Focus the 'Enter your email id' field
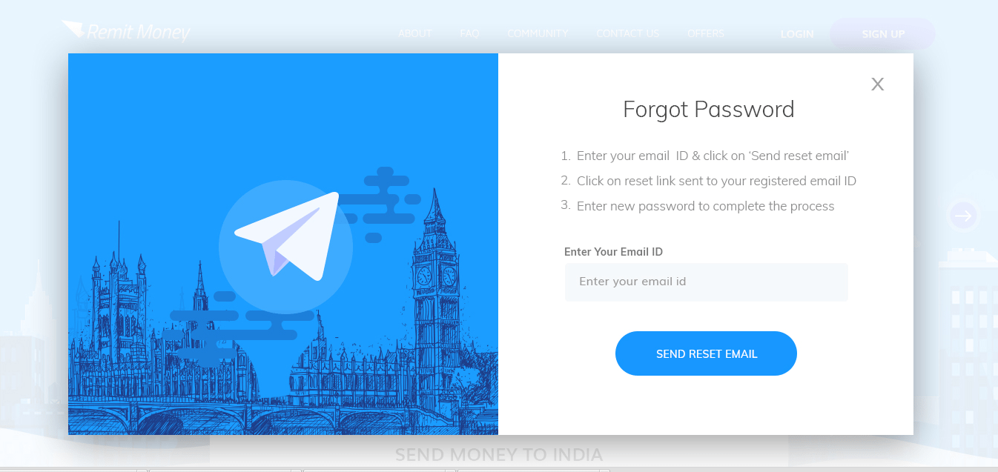 pos(706,282)
